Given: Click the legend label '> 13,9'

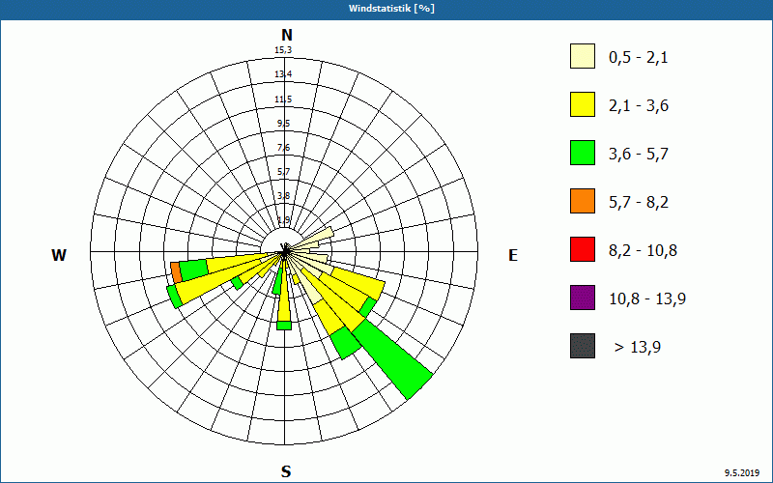Looking at the screenshot, I should 638,348.
